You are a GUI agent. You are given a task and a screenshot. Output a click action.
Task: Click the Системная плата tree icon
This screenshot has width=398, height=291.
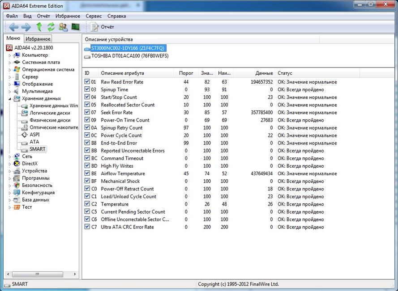17,63
